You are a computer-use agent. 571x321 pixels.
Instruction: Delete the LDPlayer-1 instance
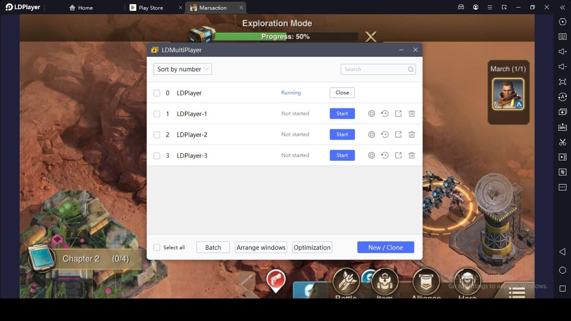(411, 113)
